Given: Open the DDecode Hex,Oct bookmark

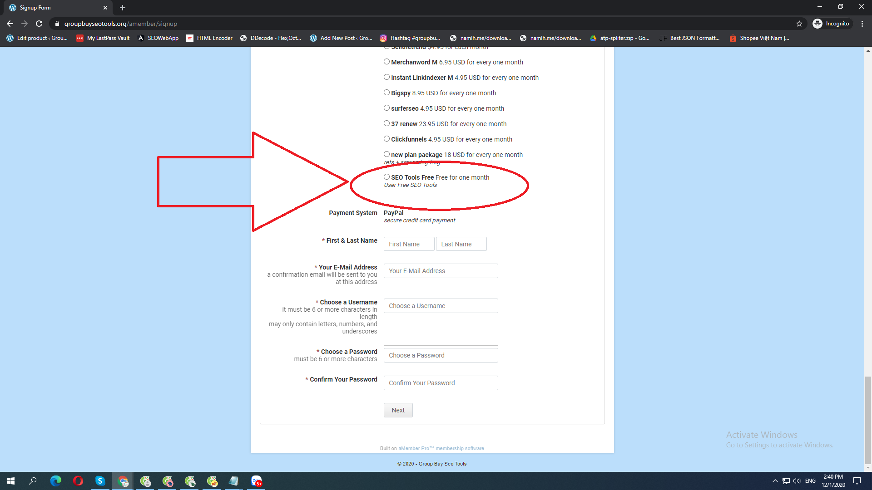Looking at the screenshot, I should point(271,38).
